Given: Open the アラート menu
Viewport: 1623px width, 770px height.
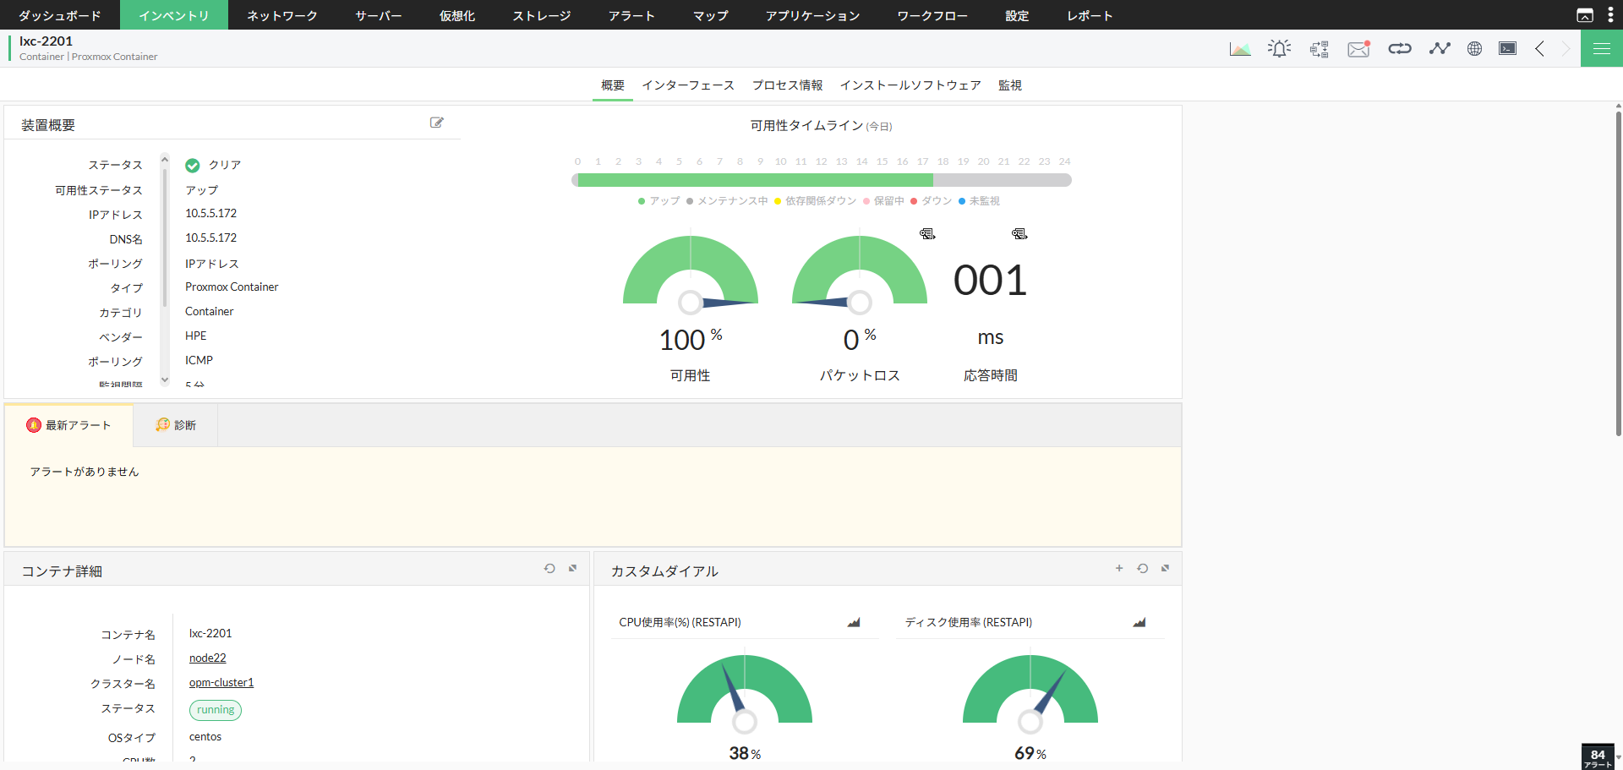Looking at the screenshot, I should pyautogui.click(x=632, y=15).
